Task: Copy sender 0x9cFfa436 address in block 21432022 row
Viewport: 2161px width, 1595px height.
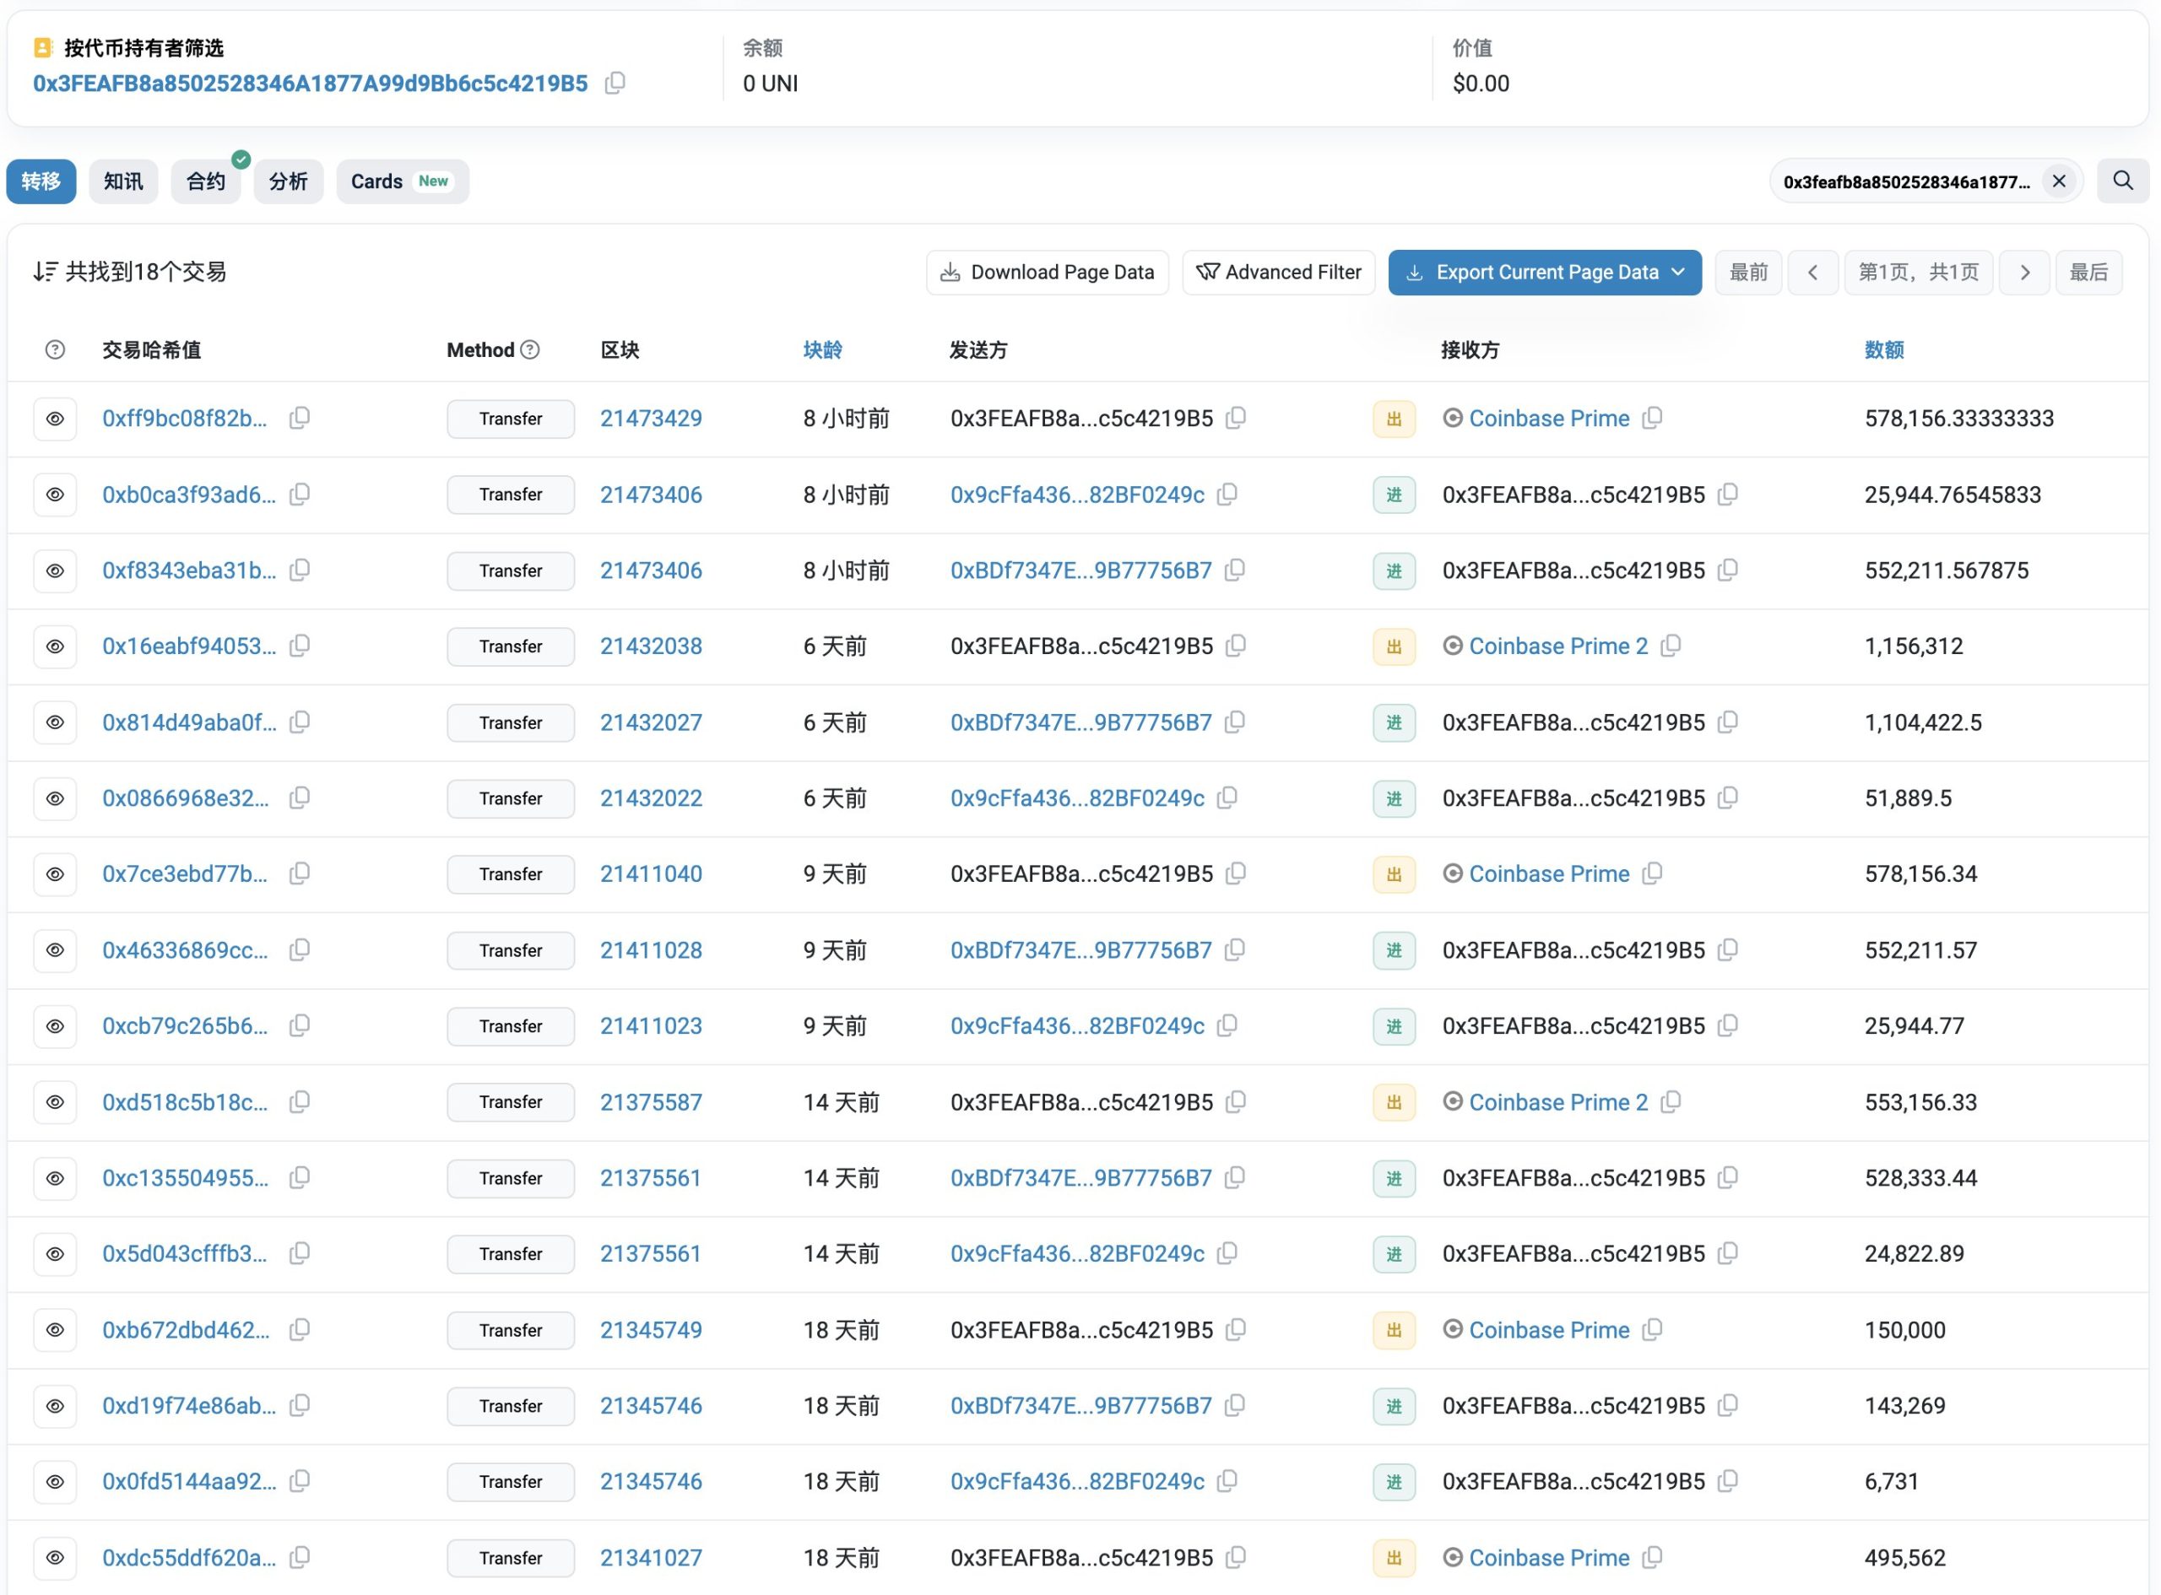Action: coord(1227,797)
